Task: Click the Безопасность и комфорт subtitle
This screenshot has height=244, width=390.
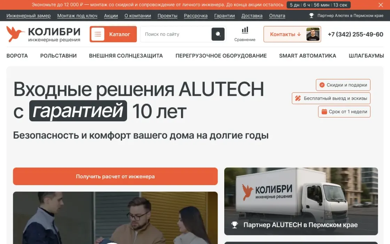Action: (x=141, y=135)
